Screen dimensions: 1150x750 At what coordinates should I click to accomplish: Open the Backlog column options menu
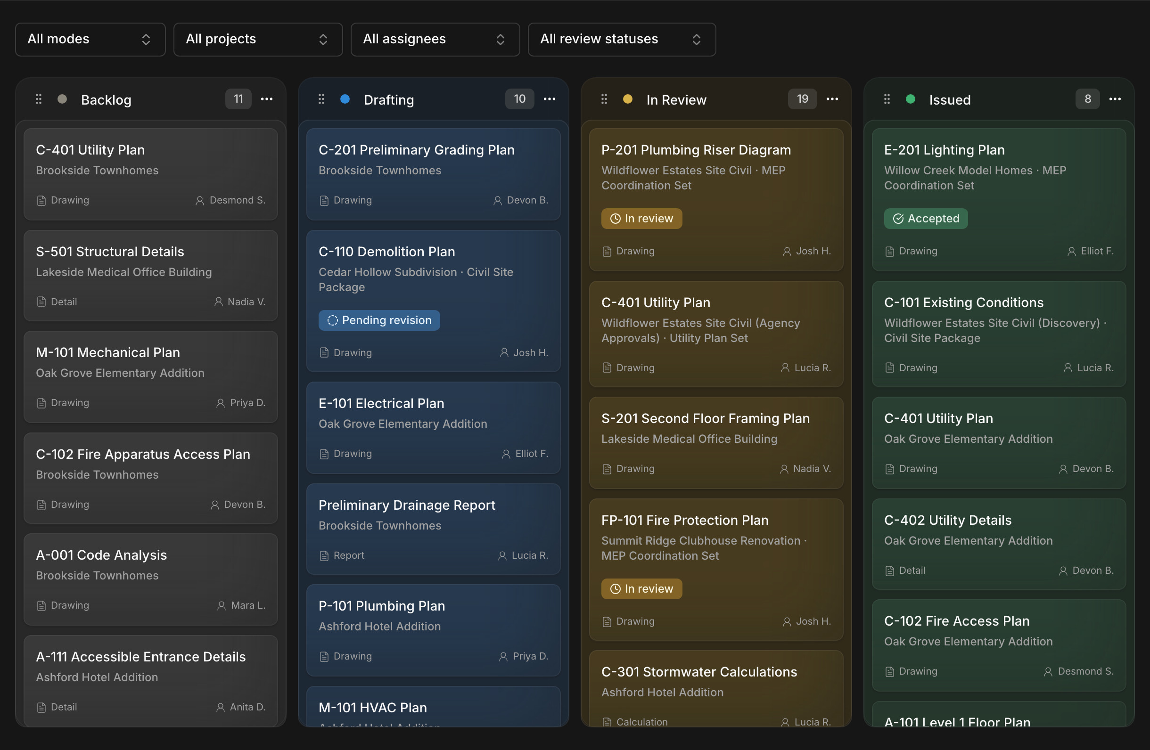point(267,99)
